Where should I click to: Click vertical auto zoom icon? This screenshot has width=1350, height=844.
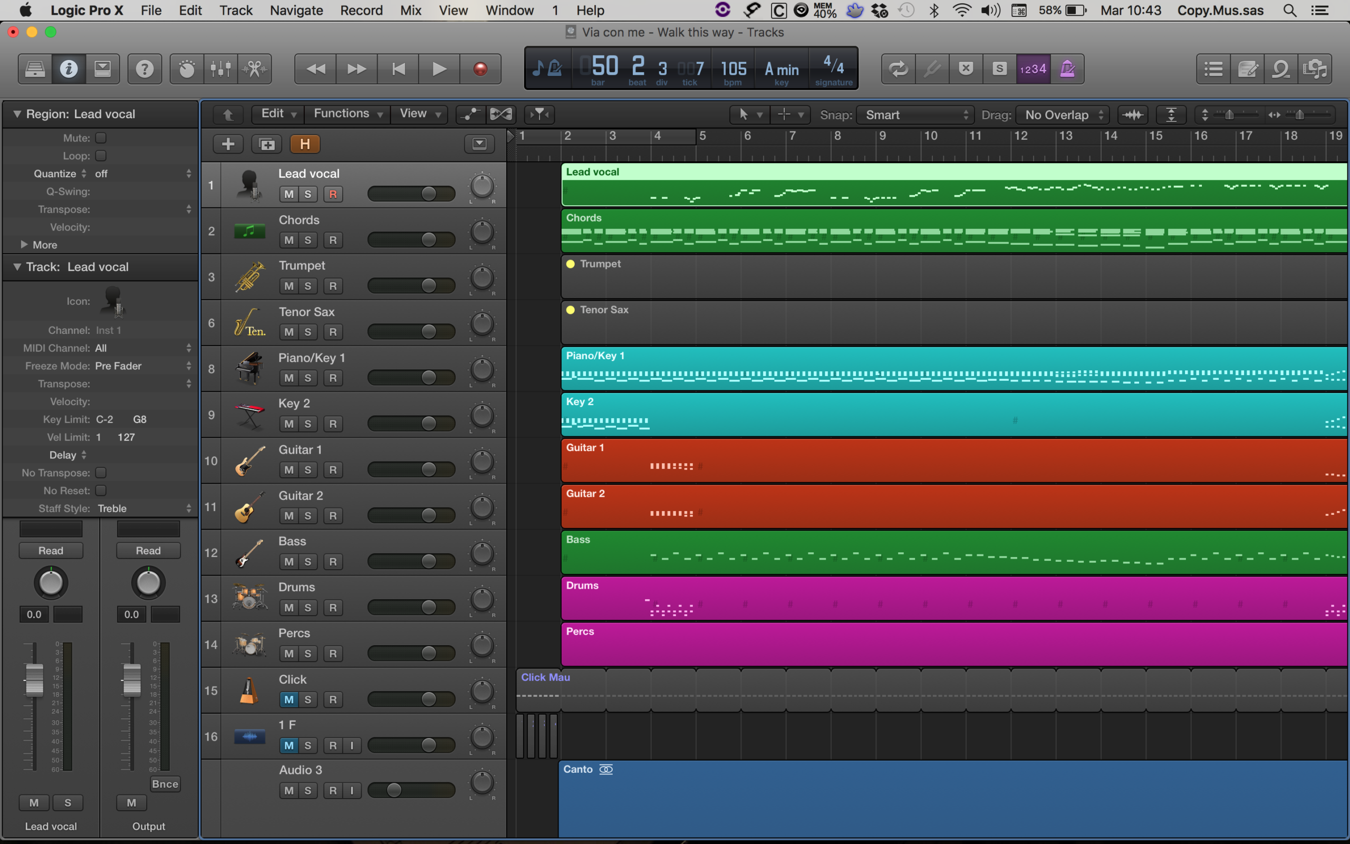point(1171,115)
